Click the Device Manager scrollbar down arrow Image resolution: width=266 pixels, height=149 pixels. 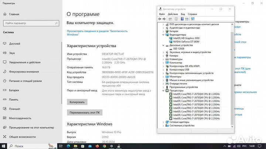(232, 127)
